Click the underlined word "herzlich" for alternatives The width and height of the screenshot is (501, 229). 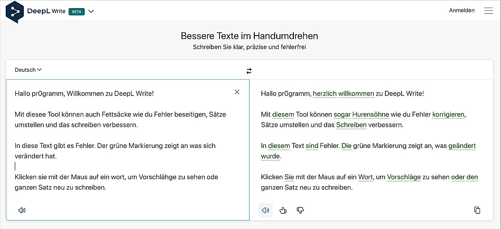(x=324, y=94)
